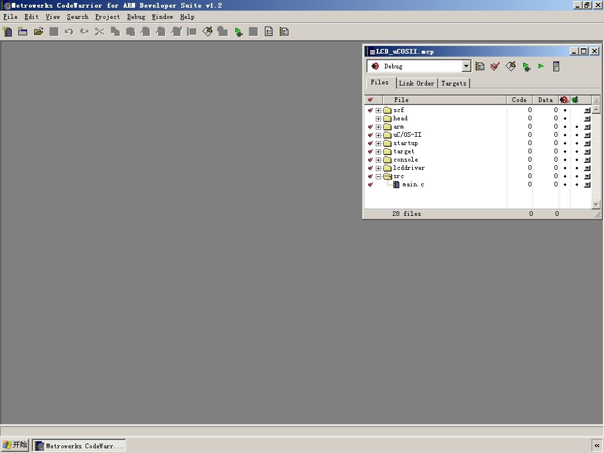Click Metrowerks CodeWarrior taskbar button
This screenshot has height=453, width=604.
point(79,446)
